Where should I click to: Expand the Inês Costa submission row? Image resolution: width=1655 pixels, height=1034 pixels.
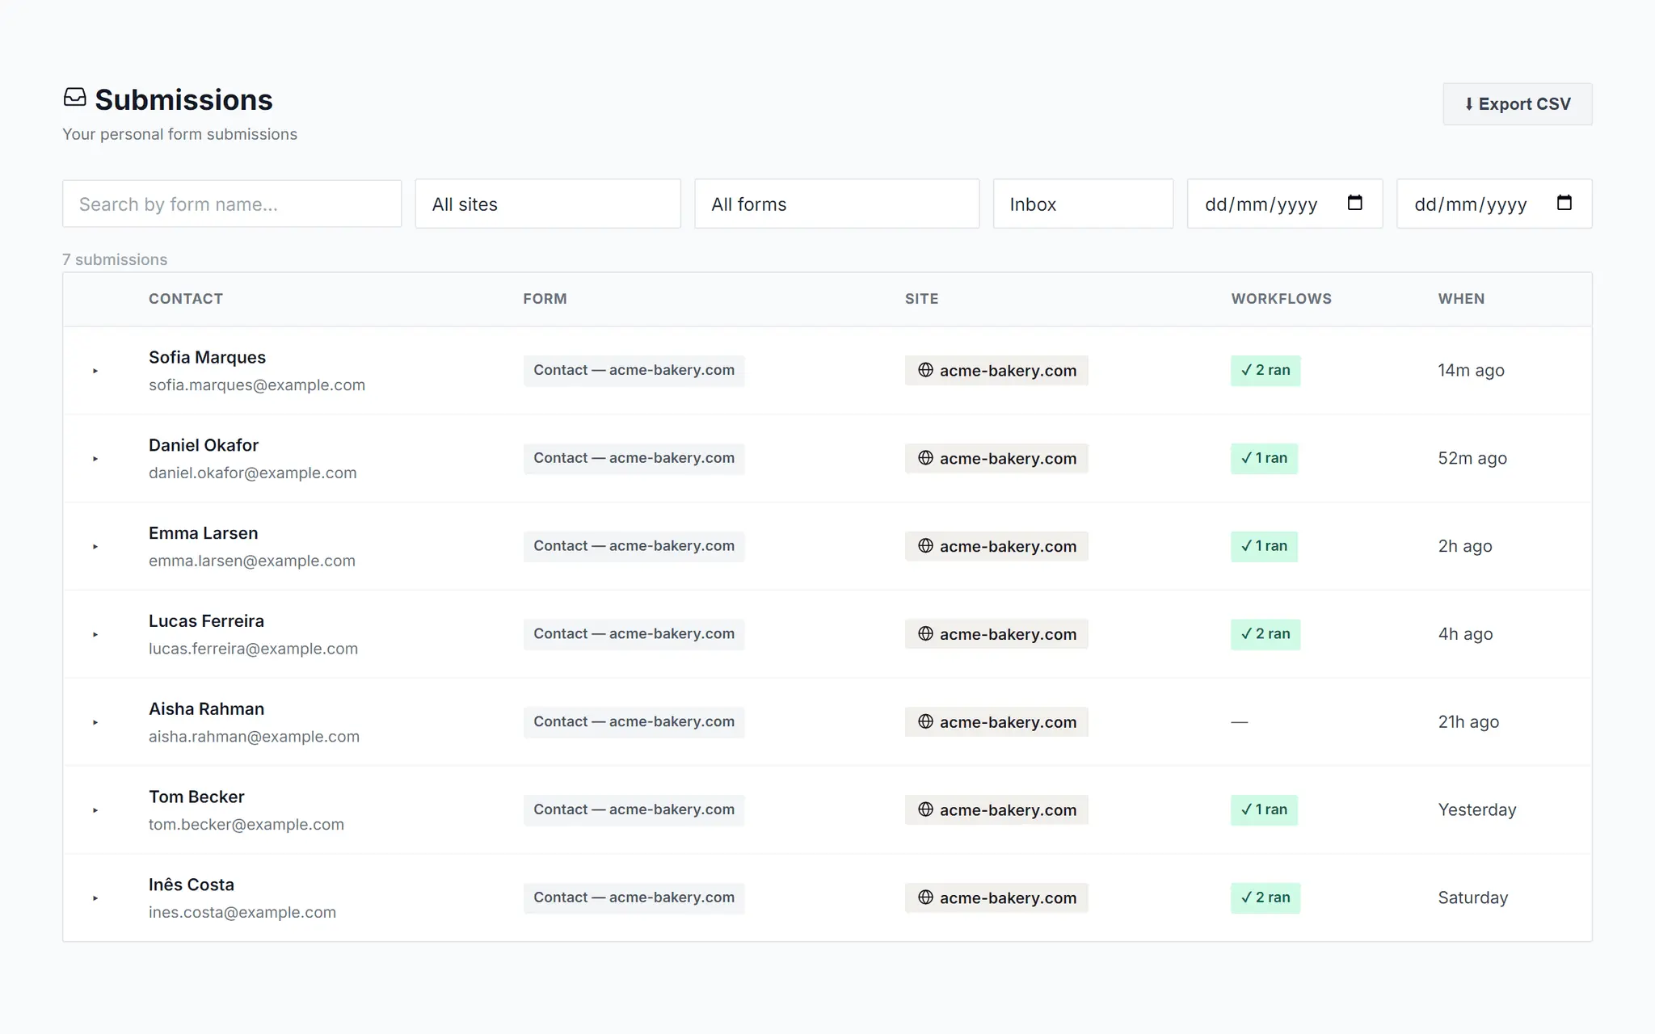95,898
